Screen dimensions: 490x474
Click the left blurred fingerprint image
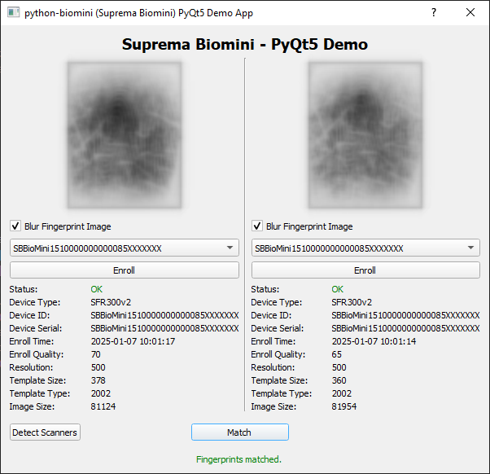point(125,135)
